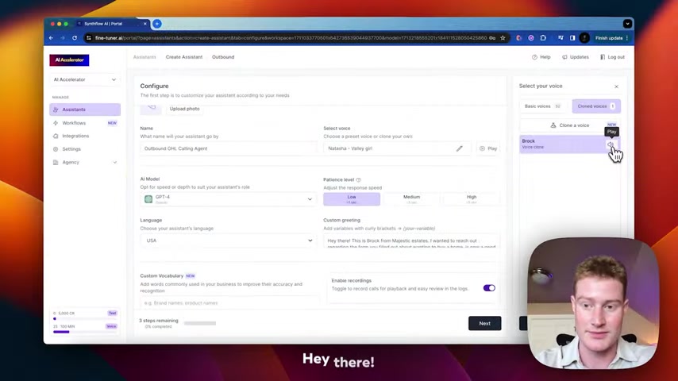Play the Brock voice clone sample
This screenshot has width=678, height=381.
(610, 144)
